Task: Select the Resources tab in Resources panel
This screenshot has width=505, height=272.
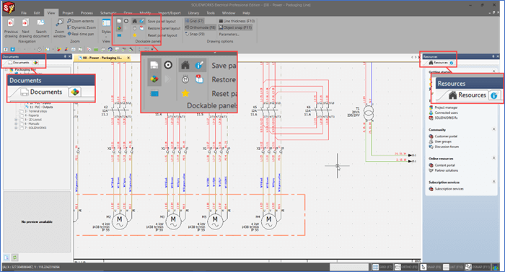Action: pos(439,63)
